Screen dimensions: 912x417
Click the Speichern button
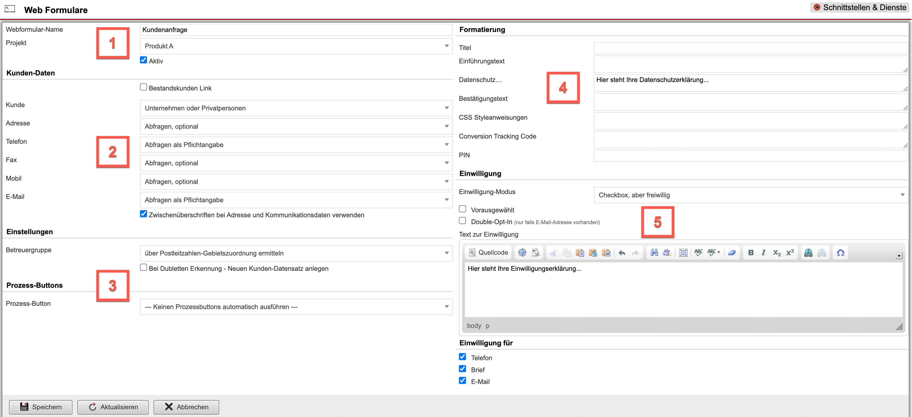pyautogui.click(x=41, y=407)
